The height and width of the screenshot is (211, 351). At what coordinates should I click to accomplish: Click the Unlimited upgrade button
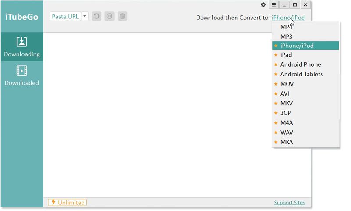pos(68,203)
